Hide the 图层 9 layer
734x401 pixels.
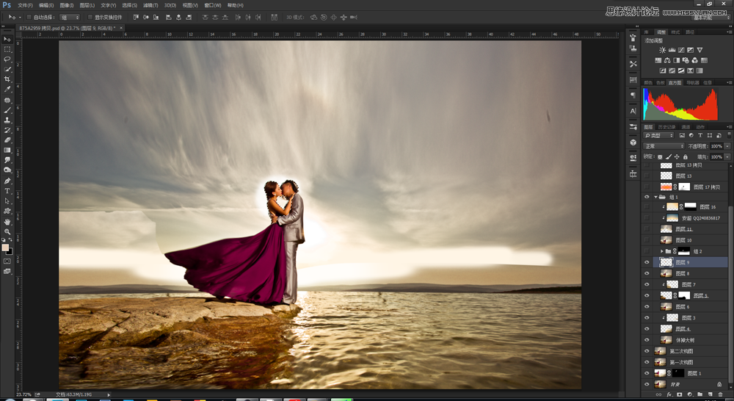point(647,262)
